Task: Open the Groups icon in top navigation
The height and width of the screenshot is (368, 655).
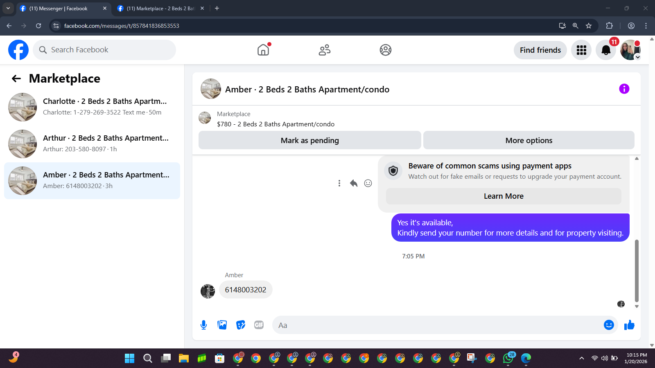Action: pos(386,50)
